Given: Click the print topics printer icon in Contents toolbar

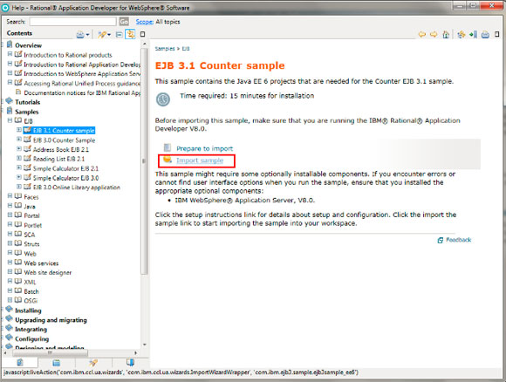Looking at the screenshot, I should pos(79,35).
